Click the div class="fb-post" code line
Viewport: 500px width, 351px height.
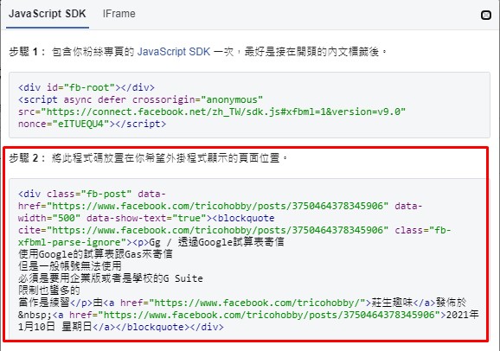click(x=92, y=195)
